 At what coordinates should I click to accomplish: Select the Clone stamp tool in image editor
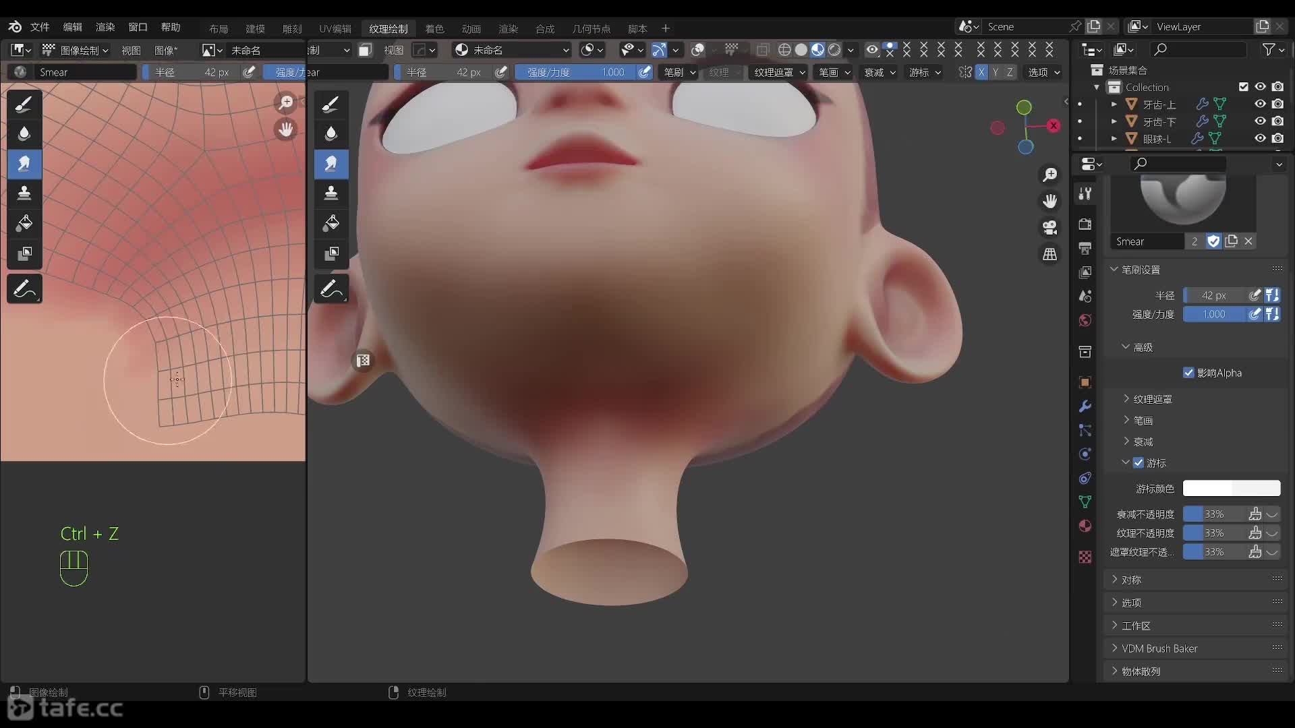coord(24,193)
